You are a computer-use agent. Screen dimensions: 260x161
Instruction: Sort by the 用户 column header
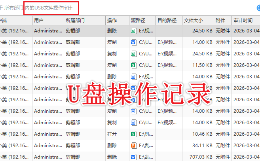coord(48,21)
